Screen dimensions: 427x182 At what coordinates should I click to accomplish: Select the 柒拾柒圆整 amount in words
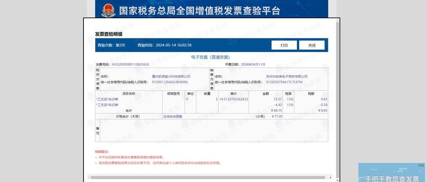(x=173, y=116)
